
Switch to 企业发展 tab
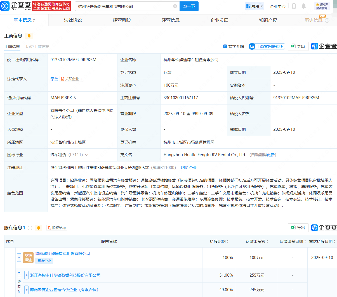coord(219,20)
